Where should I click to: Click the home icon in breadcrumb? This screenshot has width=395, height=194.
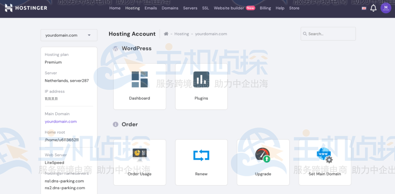point(166,34)
